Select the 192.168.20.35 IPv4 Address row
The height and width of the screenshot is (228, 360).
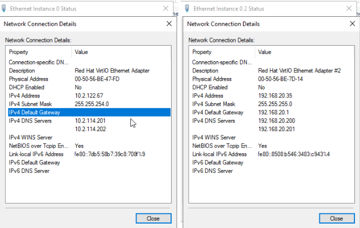click(273, 95)
